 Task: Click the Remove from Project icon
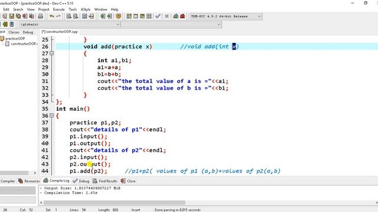click(x=109, y=16)
